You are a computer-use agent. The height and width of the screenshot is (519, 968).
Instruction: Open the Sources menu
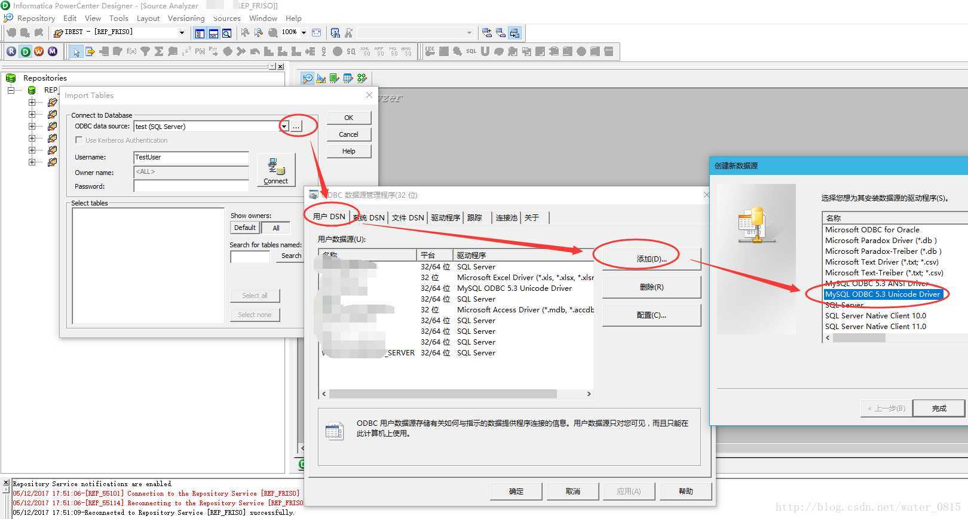pyautogui.click(x=226, y=19)
